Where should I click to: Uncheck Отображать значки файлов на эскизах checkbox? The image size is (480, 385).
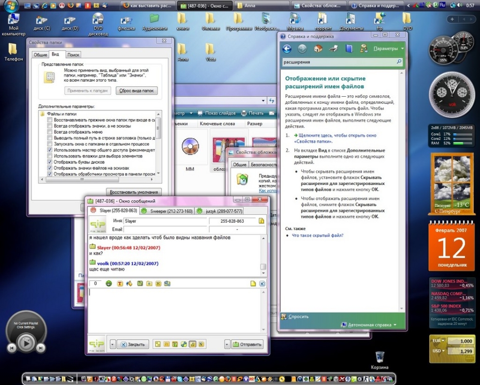click(x=50, y=168)
